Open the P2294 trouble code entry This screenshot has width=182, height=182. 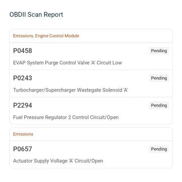[91, 111]
